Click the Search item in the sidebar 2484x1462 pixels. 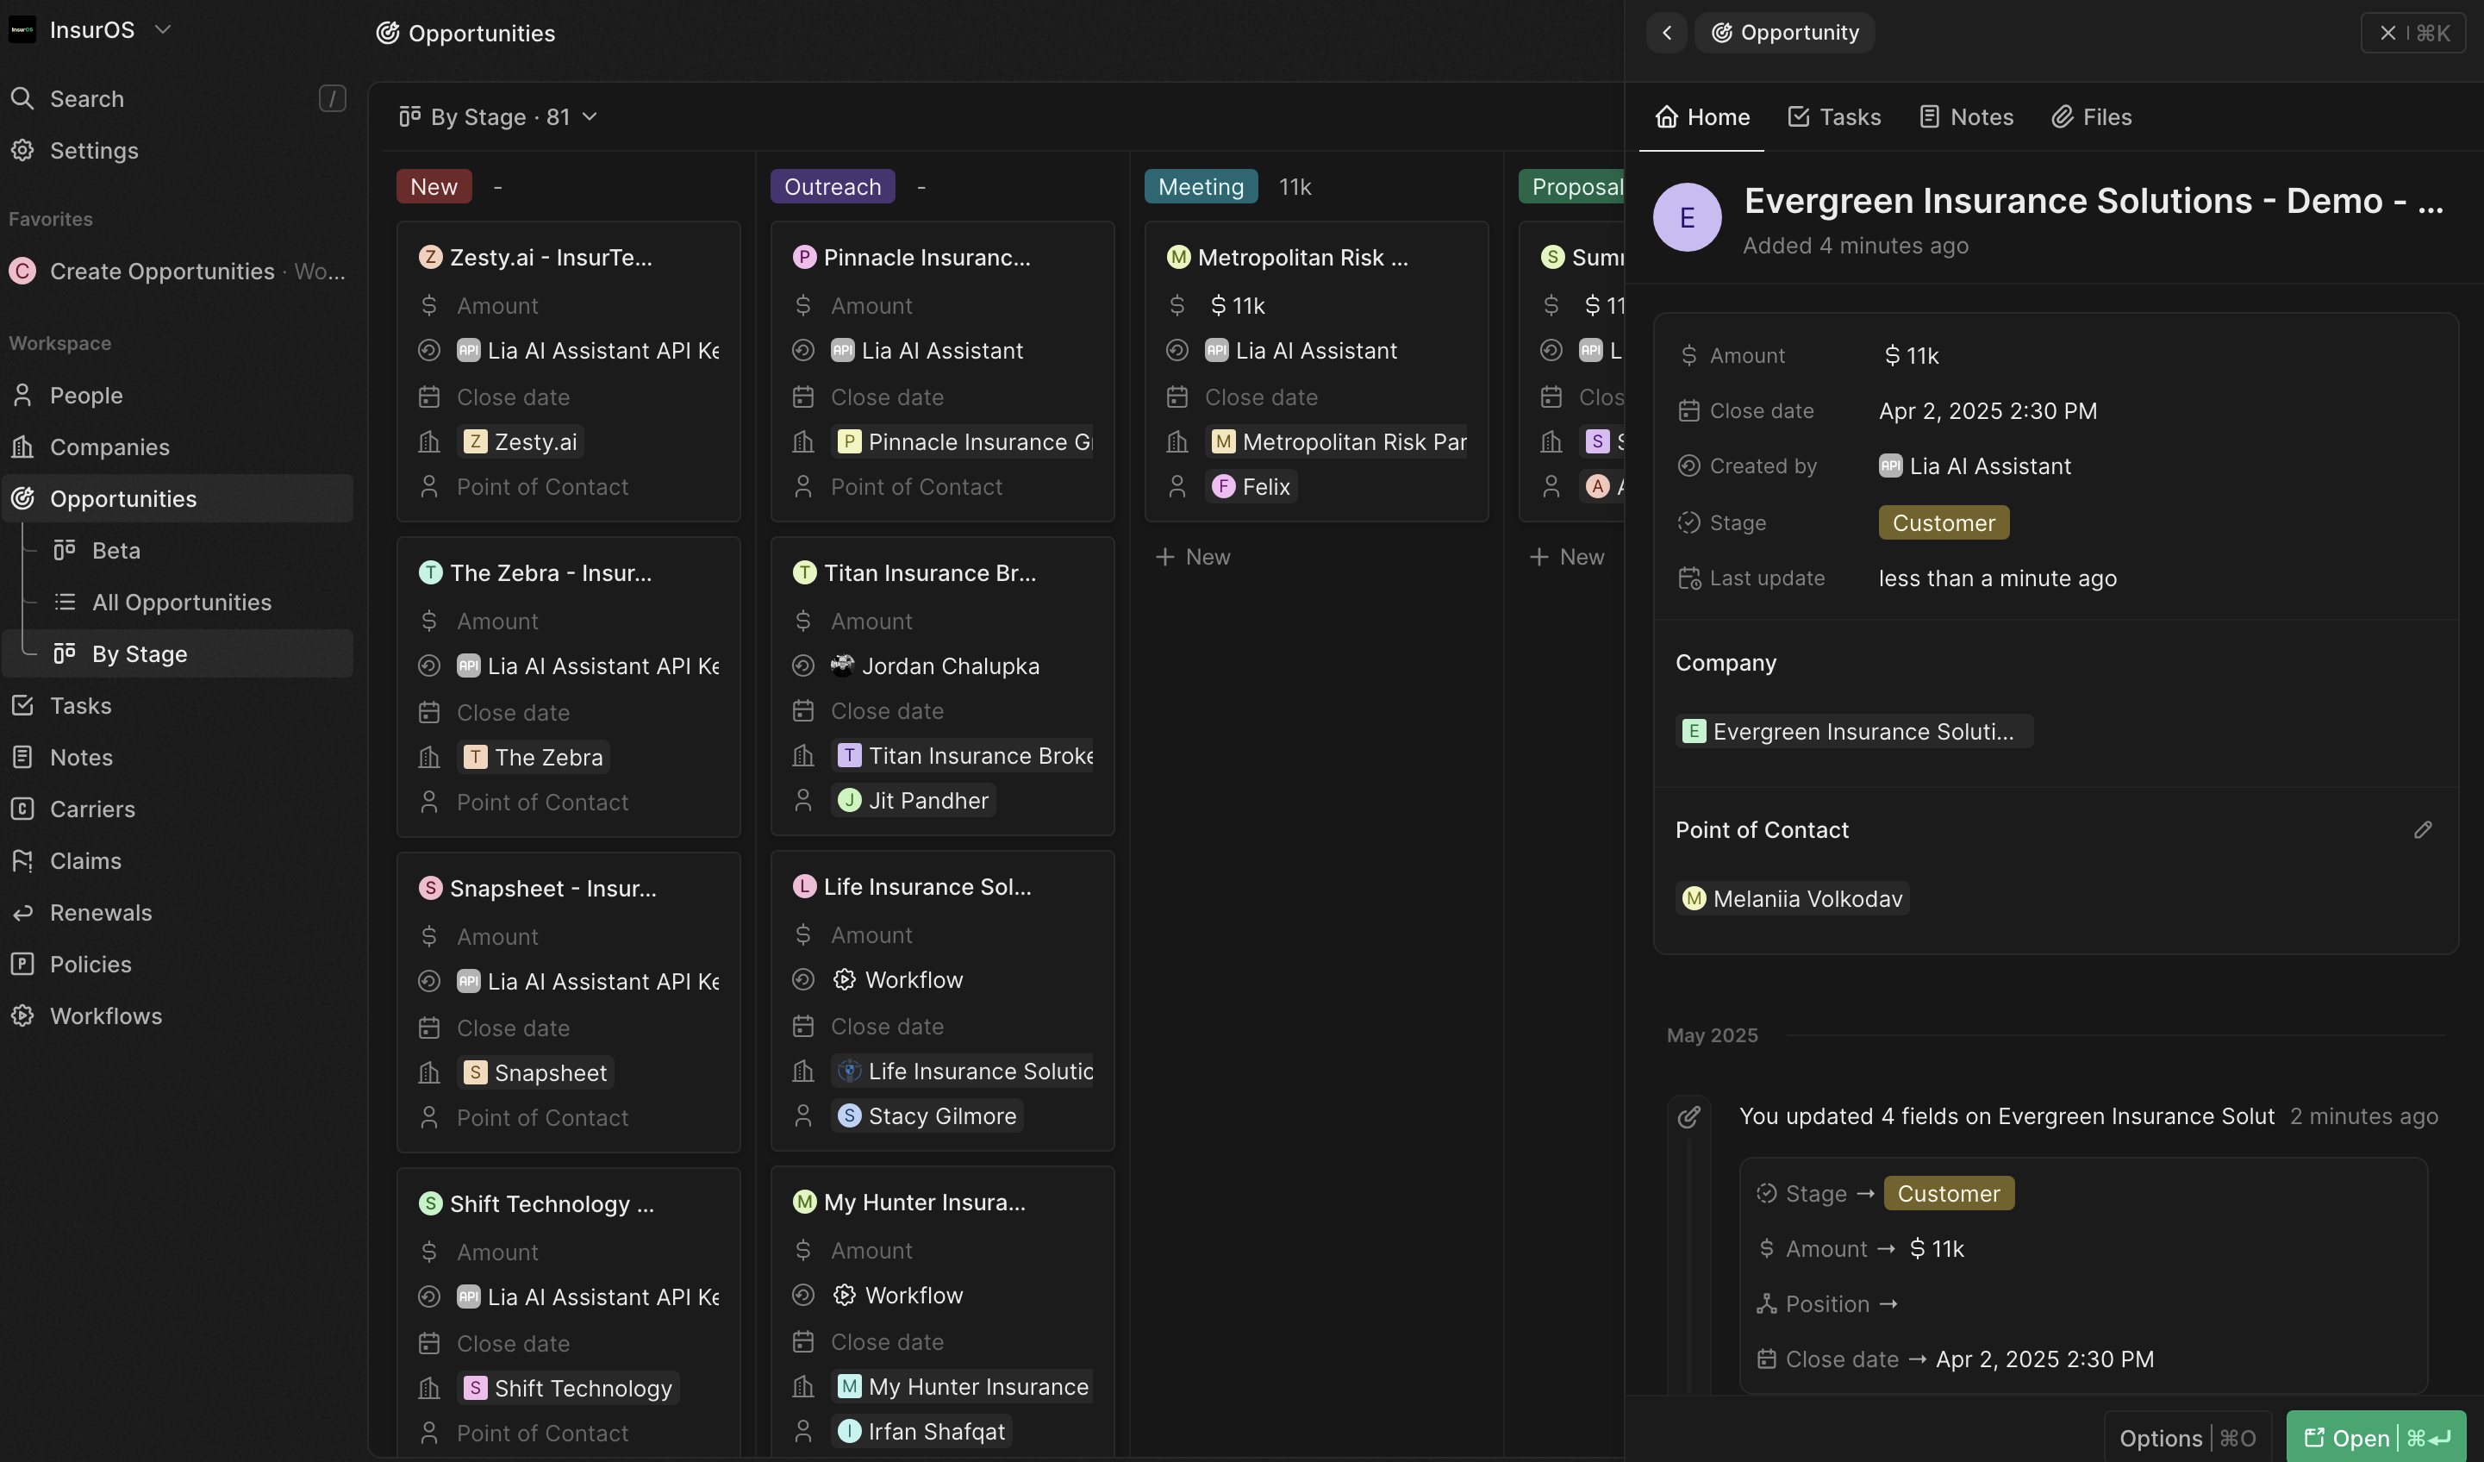tap(87, 98)
